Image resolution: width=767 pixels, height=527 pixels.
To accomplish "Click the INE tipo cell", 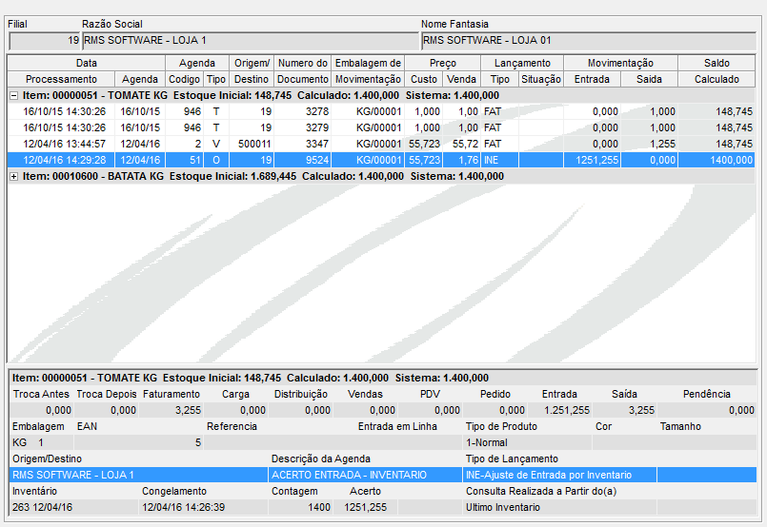I will (499, 160).
